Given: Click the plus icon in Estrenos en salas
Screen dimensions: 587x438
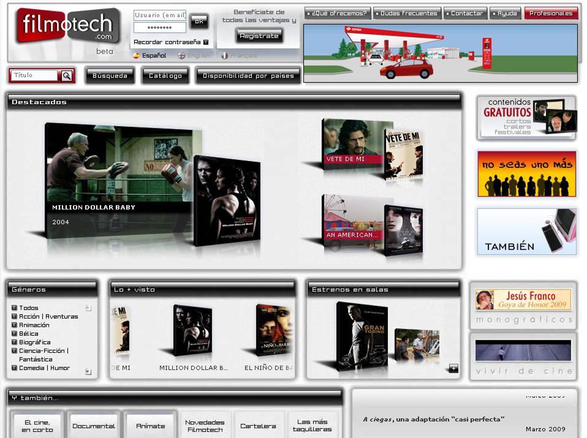Looking at the screenshot, I should click(x=453, y=369).
